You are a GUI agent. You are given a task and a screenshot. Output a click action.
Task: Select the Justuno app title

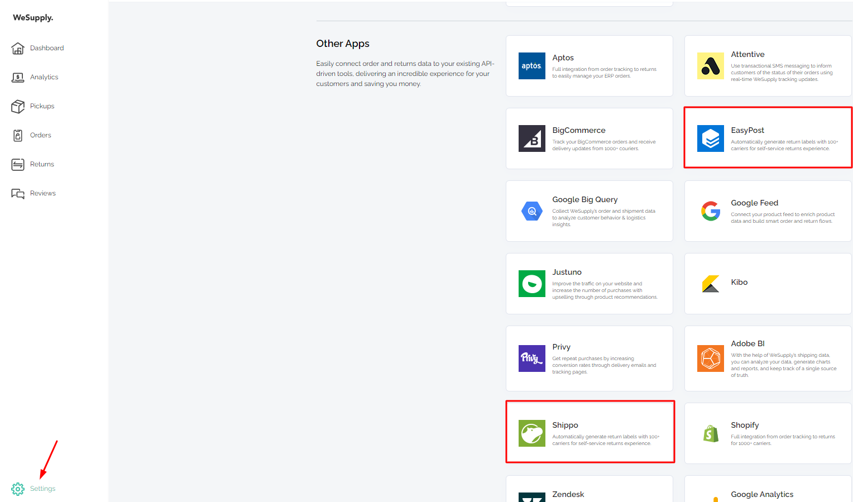pos(567,272)
